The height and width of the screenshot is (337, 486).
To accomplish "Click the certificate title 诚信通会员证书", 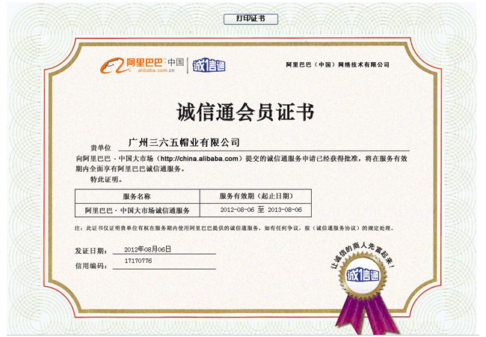I will pyautogui.click(x=245, y=112).
